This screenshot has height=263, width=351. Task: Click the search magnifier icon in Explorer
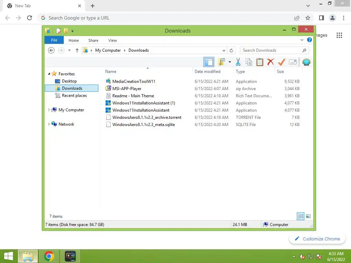(x=304, y=50)
